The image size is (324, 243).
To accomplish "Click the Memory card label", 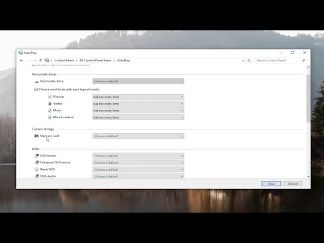I will coord(49,136).
